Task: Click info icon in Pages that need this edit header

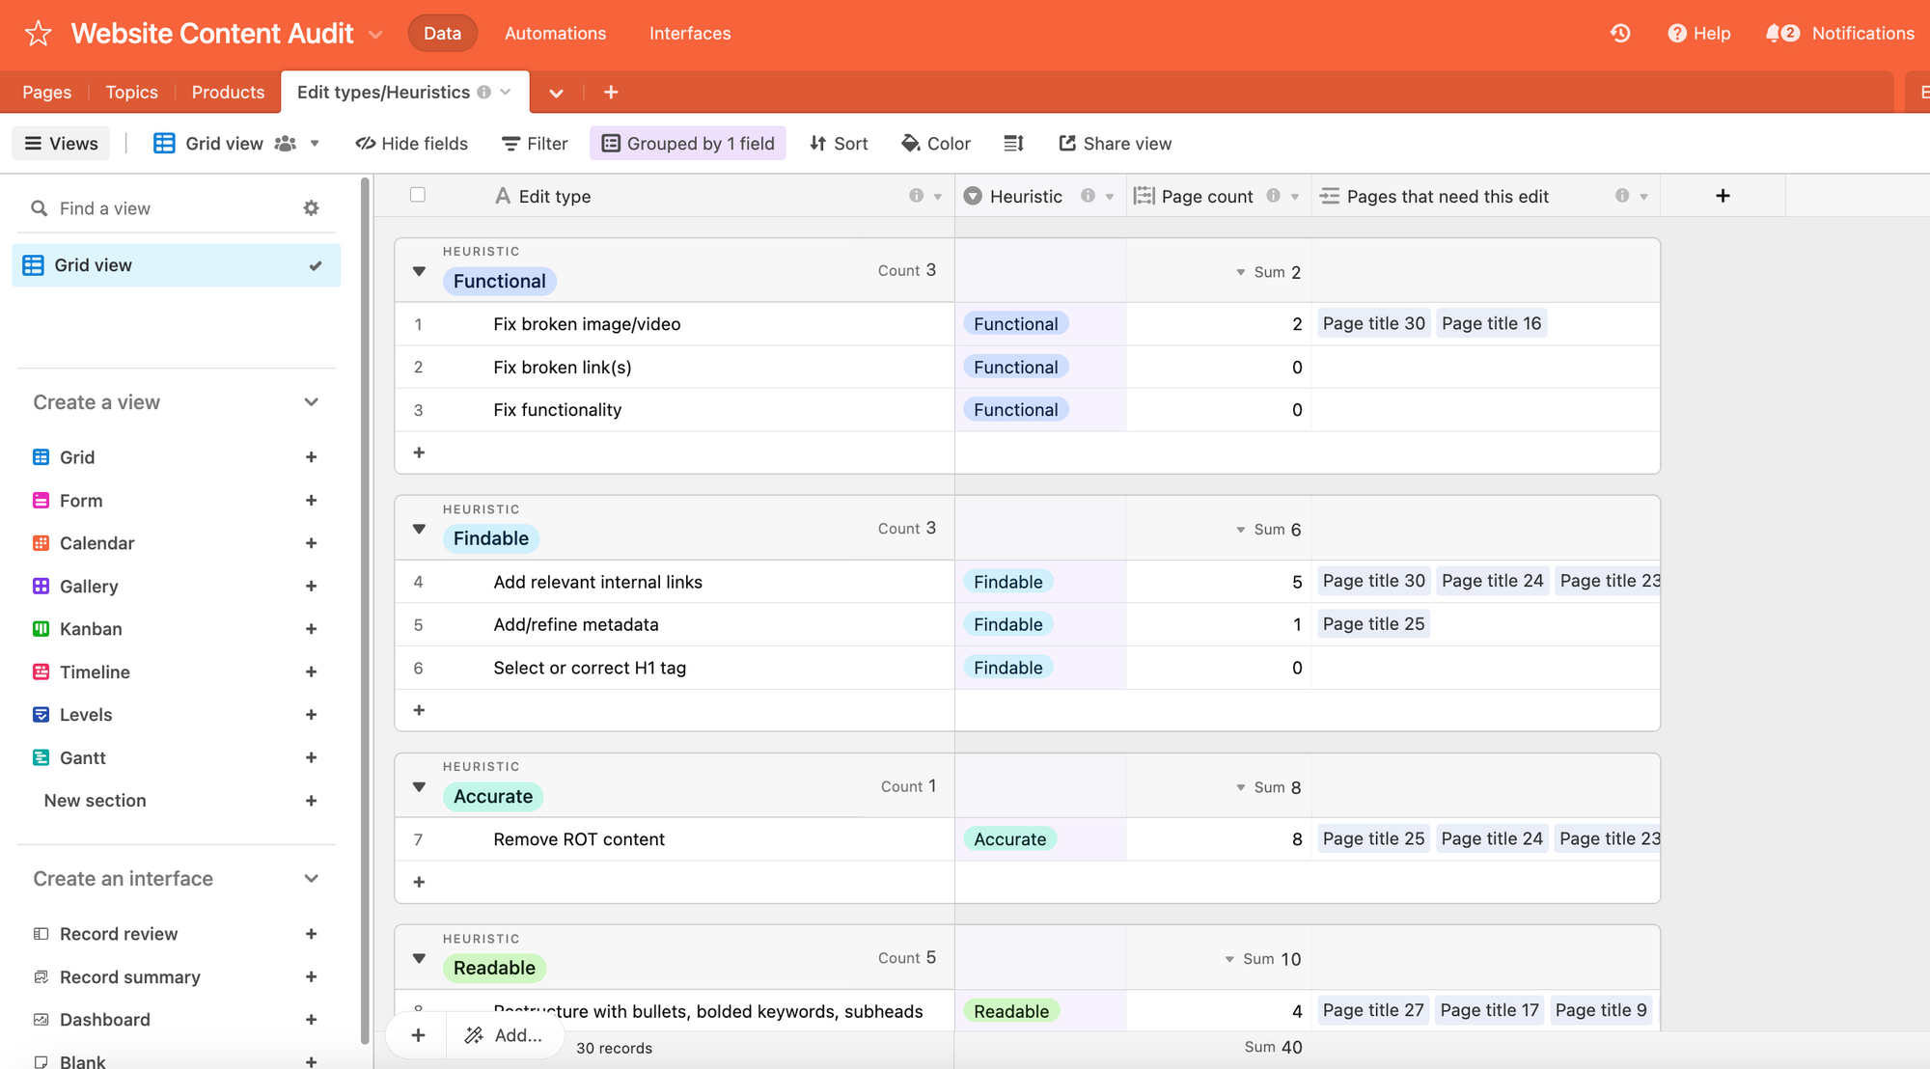Action: pos(1622,196)
